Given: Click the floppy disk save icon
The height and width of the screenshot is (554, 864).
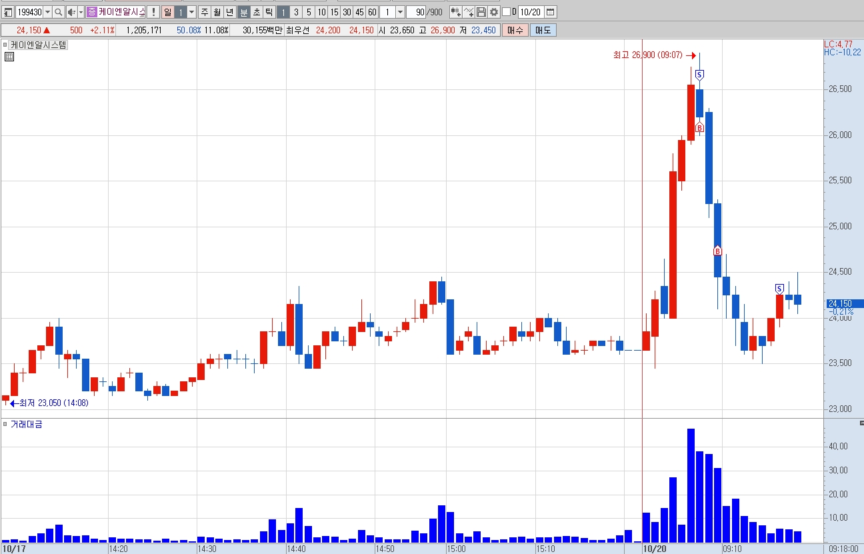Looking at the screenshot, I should (x=481, y=12).
